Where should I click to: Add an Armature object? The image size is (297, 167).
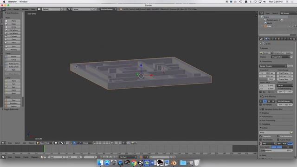point(13,103)
